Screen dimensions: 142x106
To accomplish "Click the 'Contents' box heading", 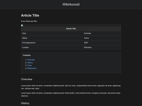I will tap(27, 55).
